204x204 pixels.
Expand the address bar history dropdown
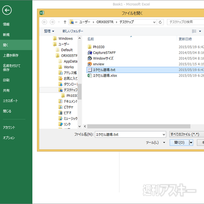tap(154, 22)
